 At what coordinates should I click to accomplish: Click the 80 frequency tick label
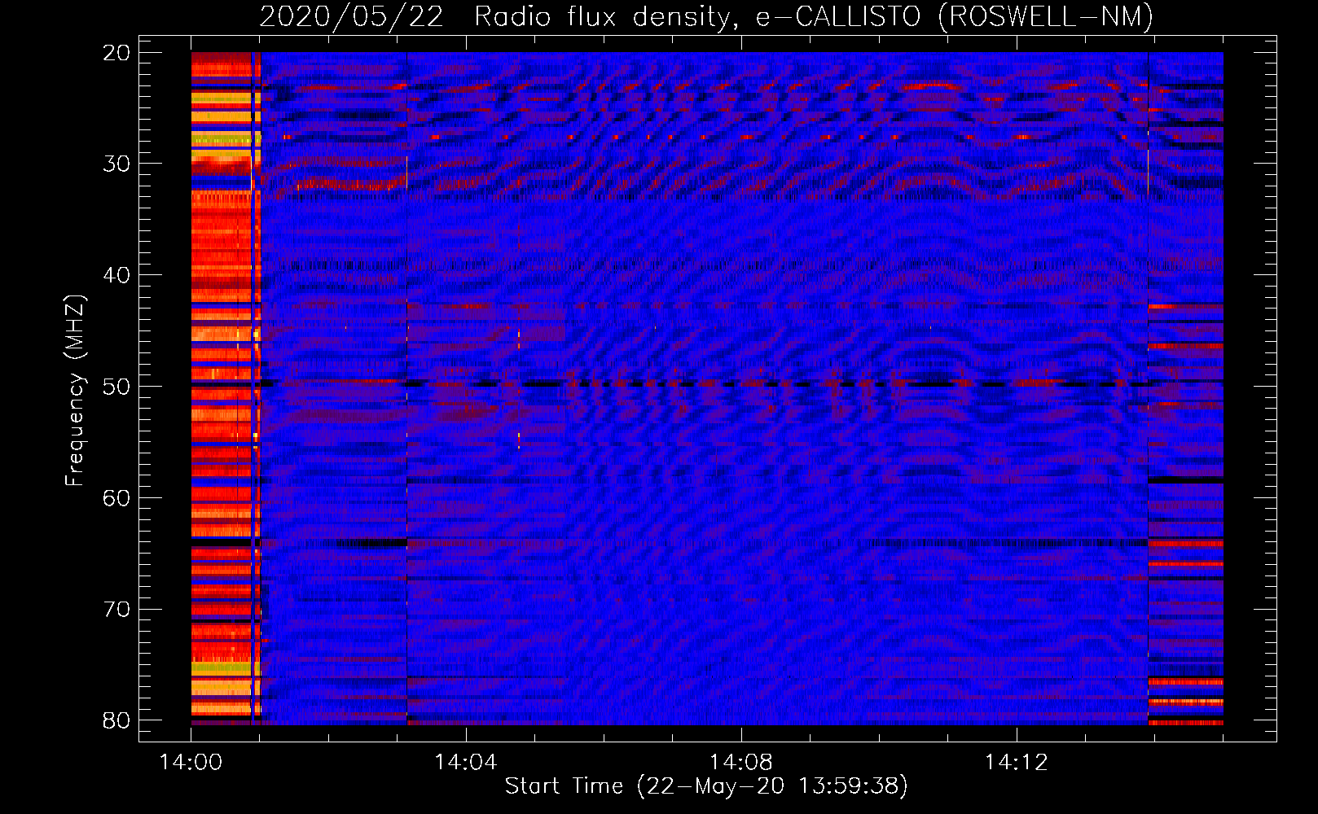[x=116, y=720]
